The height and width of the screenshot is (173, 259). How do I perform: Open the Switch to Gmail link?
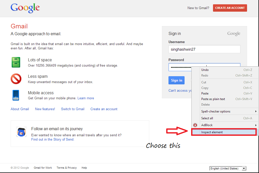pos(73,109)
